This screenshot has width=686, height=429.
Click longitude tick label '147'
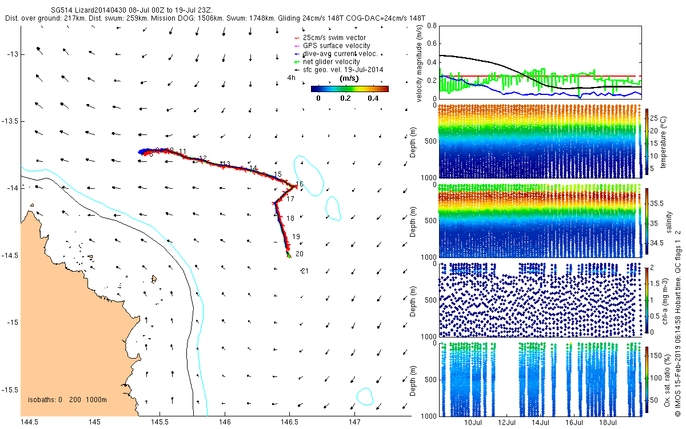(x=354, y=422)
